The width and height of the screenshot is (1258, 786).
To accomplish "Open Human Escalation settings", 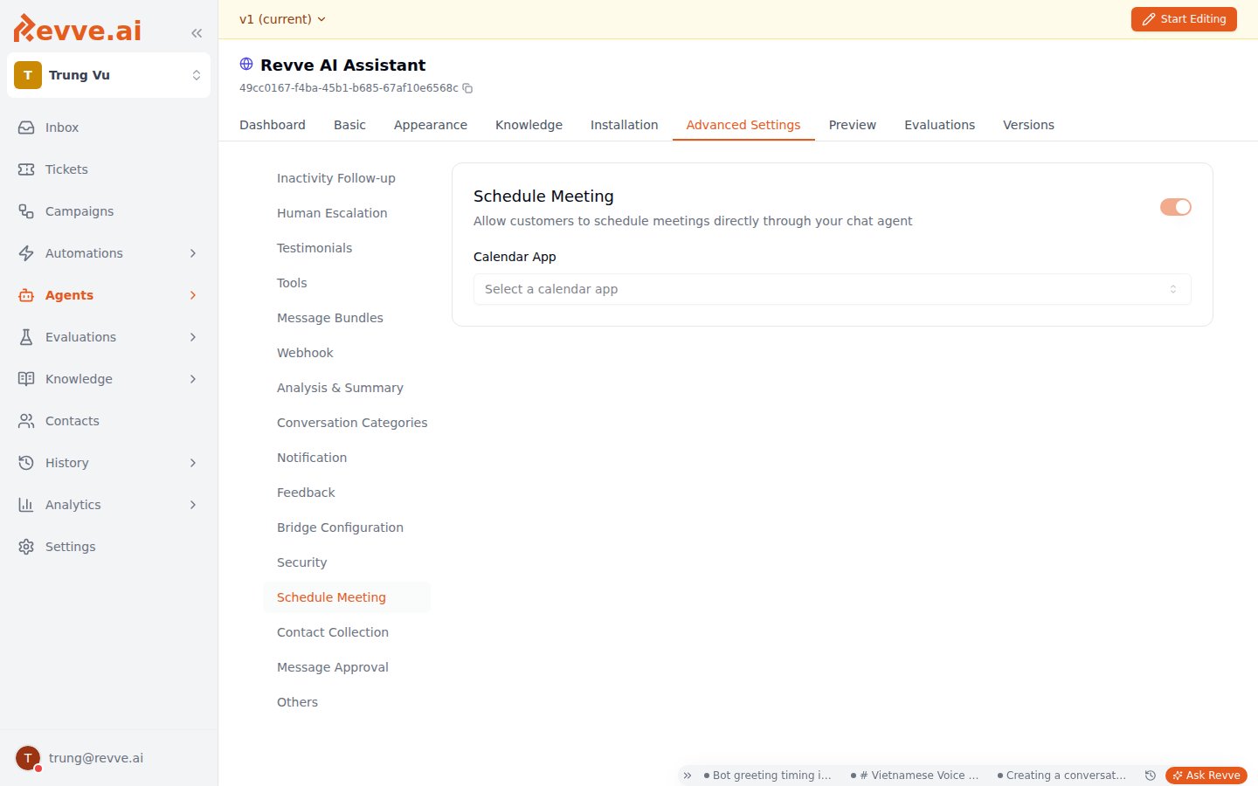I will (347, 213).
